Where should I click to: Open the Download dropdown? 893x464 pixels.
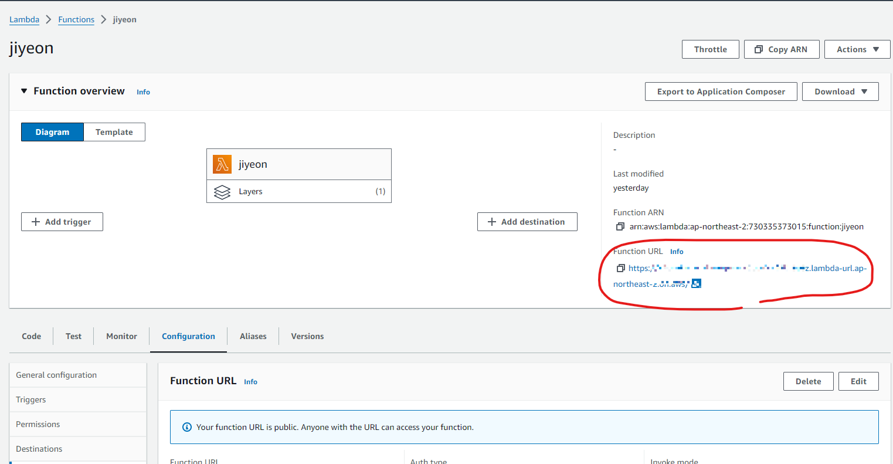840,92
